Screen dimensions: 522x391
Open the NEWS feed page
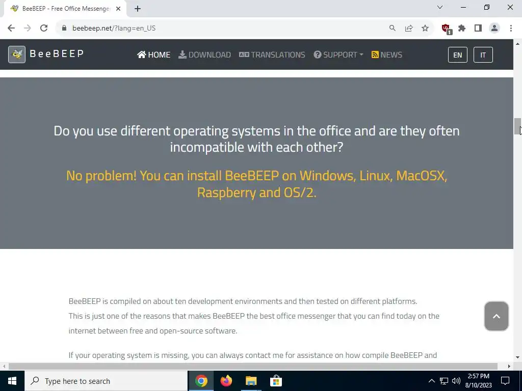pos(387,54)
